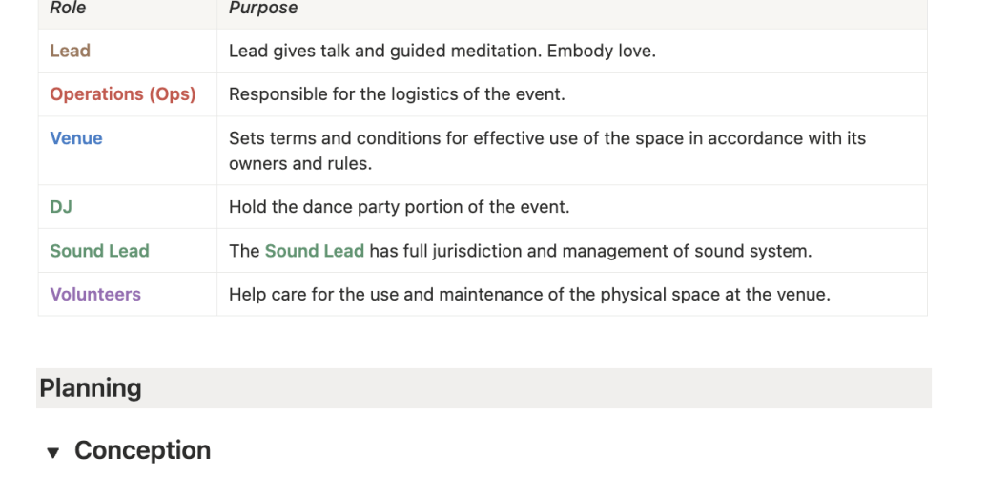Click the Conception toggle heading text
Viewport: 987px width, 477px height.
[x=142, y=450]
